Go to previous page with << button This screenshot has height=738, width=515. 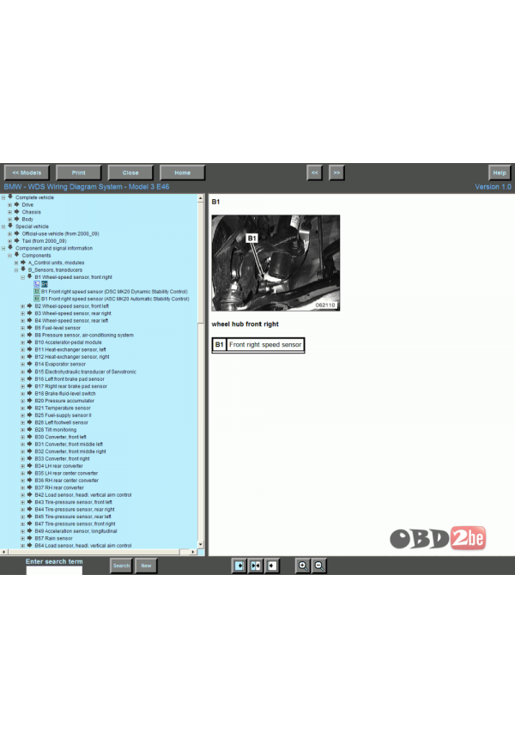(x=314, y=172)
